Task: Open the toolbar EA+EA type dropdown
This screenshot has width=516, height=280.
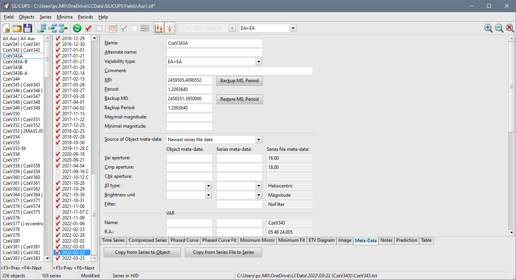Action: pyautogui.click(x=293, y=28)
